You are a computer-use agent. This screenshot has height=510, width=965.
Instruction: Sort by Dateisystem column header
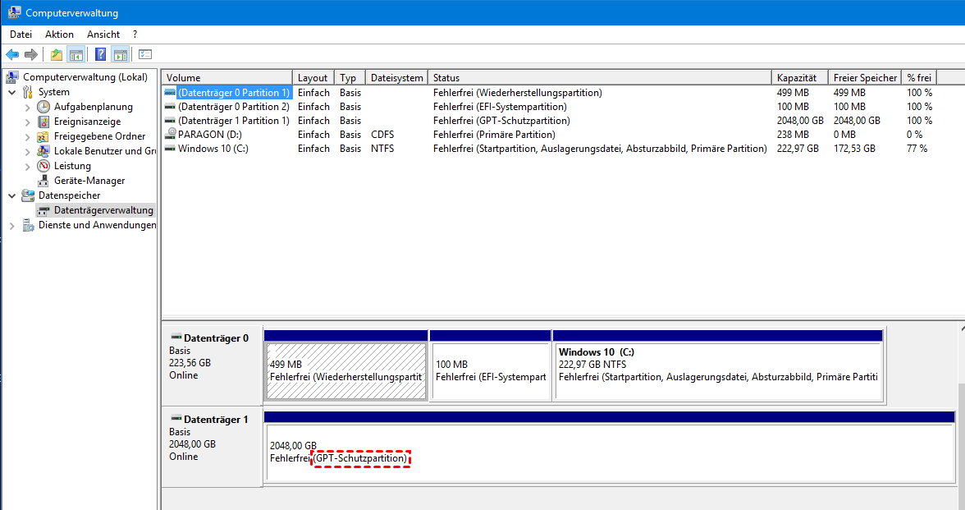(396, 78)
